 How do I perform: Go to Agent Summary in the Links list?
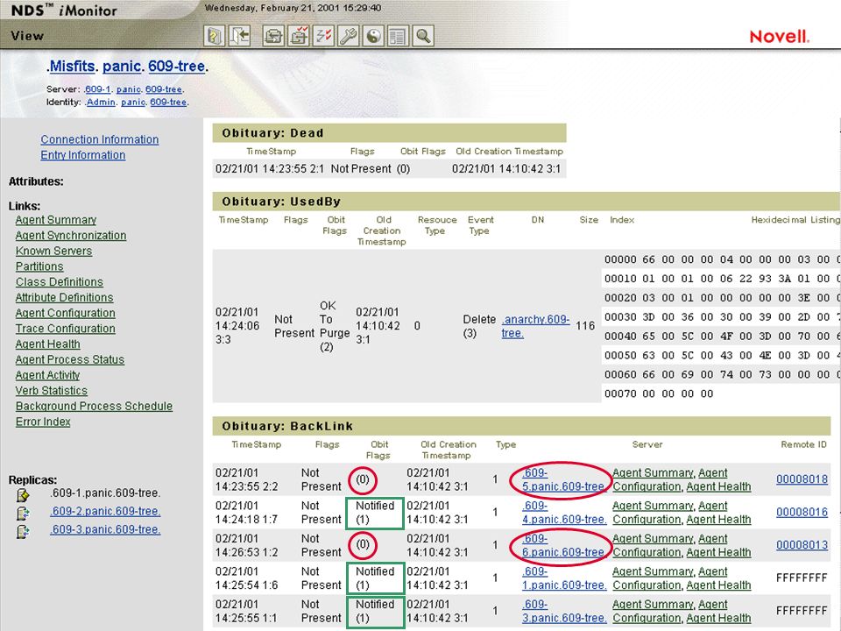tap(56, 220)
